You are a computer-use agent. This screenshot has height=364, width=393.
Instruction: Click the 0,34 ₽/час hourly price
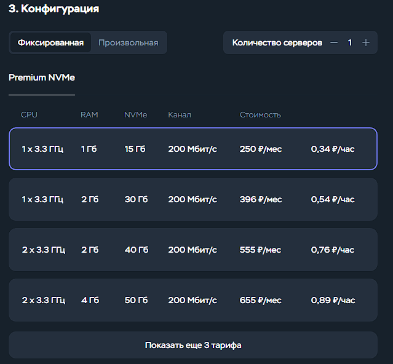click(x=333, y=149)
